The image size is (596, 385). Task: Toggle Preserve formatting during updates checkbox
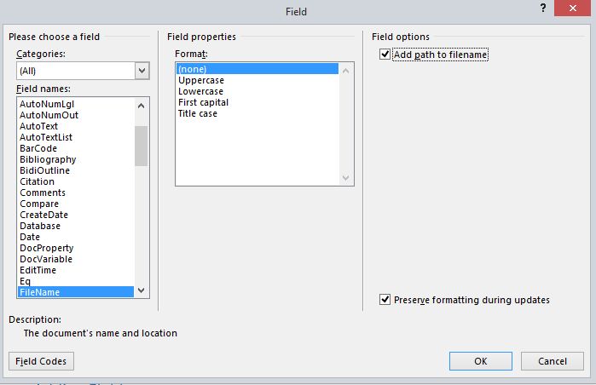(385, 300)
